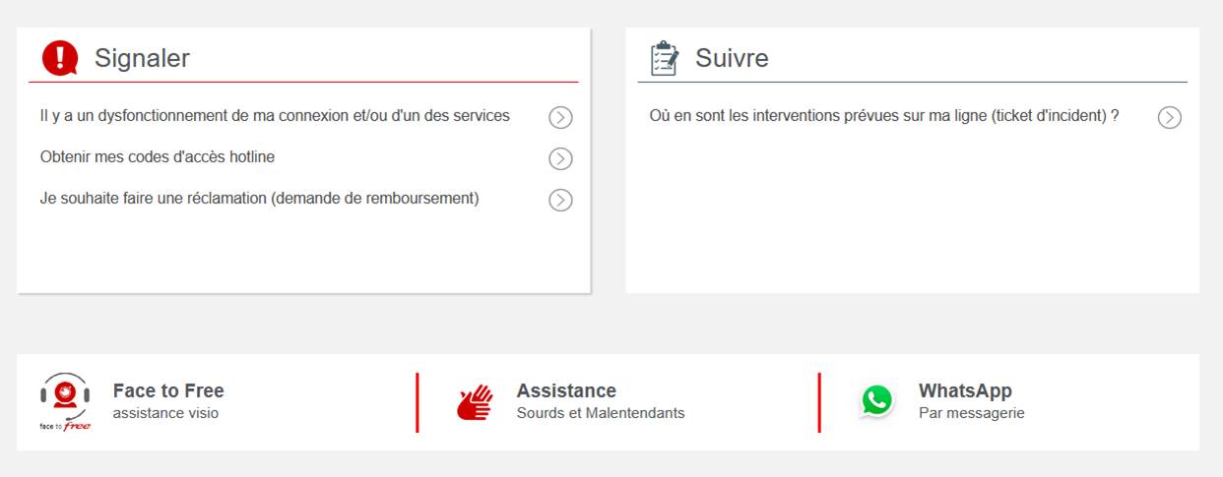Click arrow next to ticket d'incident question

tap(1169, 118)
